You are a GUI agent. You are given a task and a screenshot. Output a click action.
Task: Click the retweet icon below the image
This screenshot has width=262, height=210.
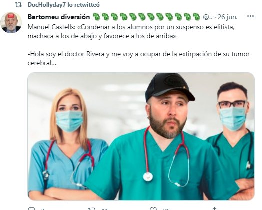[x=91, y=209]
